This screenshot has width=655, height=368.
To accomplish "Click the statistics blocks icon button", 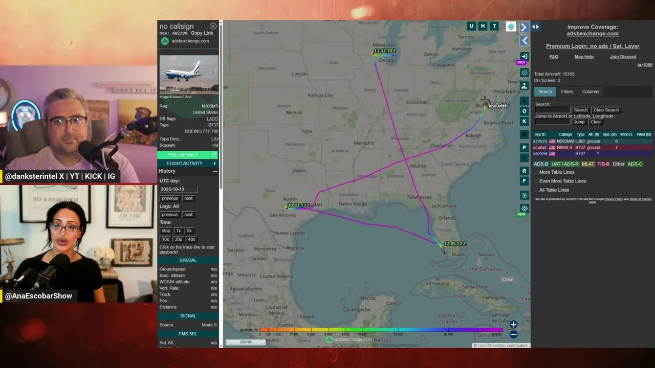I will coord(524,86).
